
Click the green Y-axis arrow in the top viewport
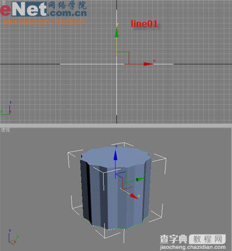point(117,32)
